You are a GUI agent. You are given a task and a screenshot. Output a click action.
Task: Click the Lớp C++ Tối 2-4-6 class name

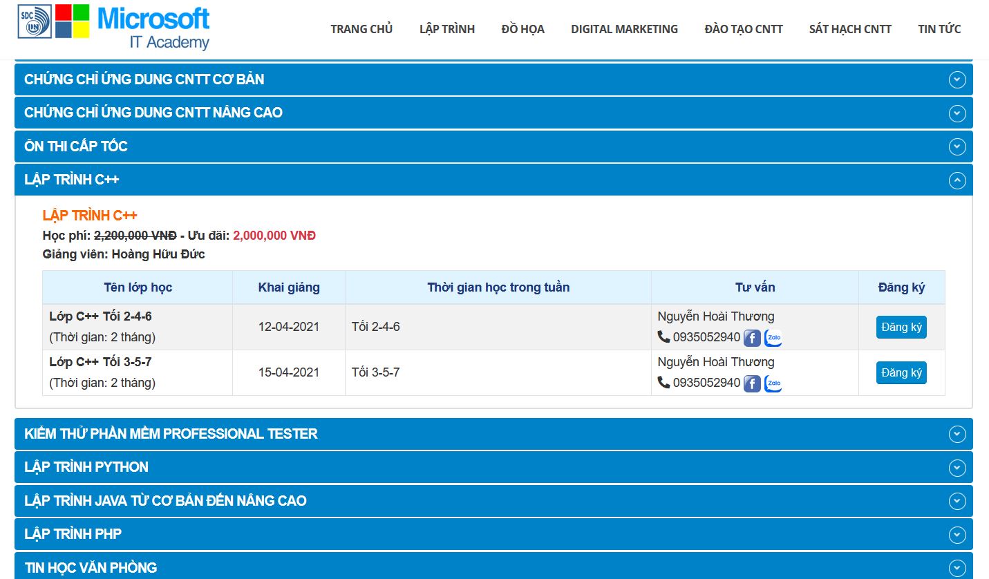[100, 316]
